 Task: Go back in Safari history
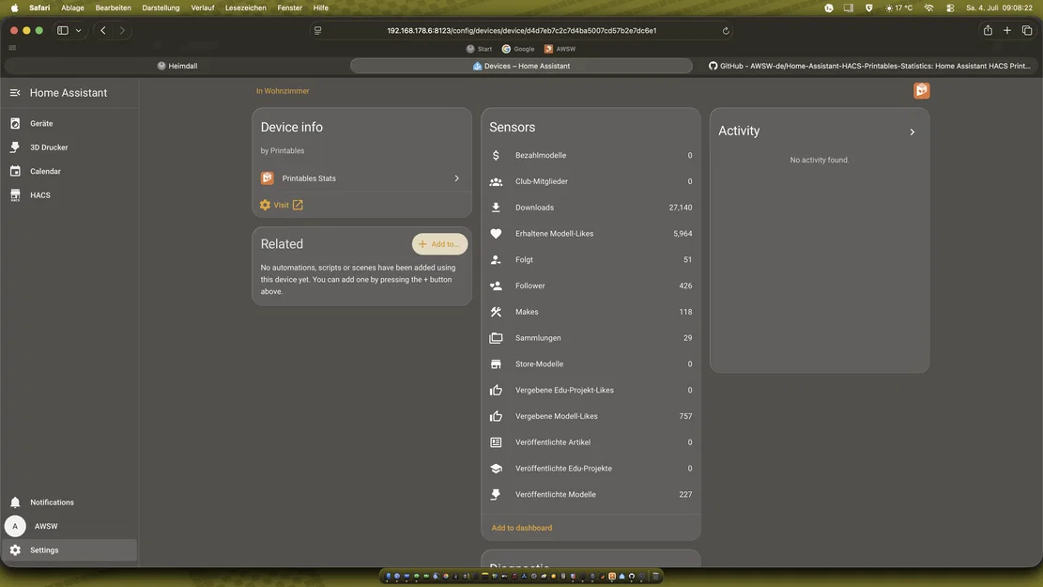coord(103,31)
